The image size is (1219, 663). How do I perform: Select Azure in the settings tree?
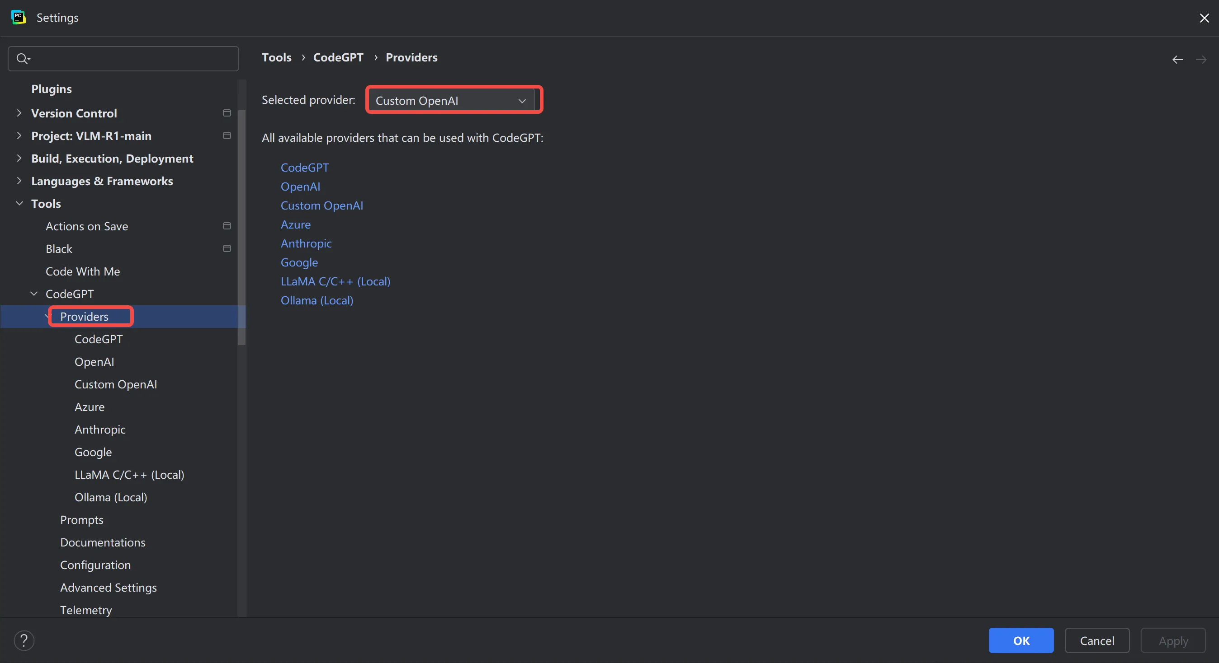90,407
